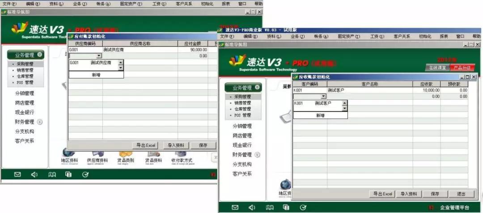Click speaker icon in right window's bottom bar
Image resolution: width=483 pixels, height=213 pixels.
coord(252,208)
